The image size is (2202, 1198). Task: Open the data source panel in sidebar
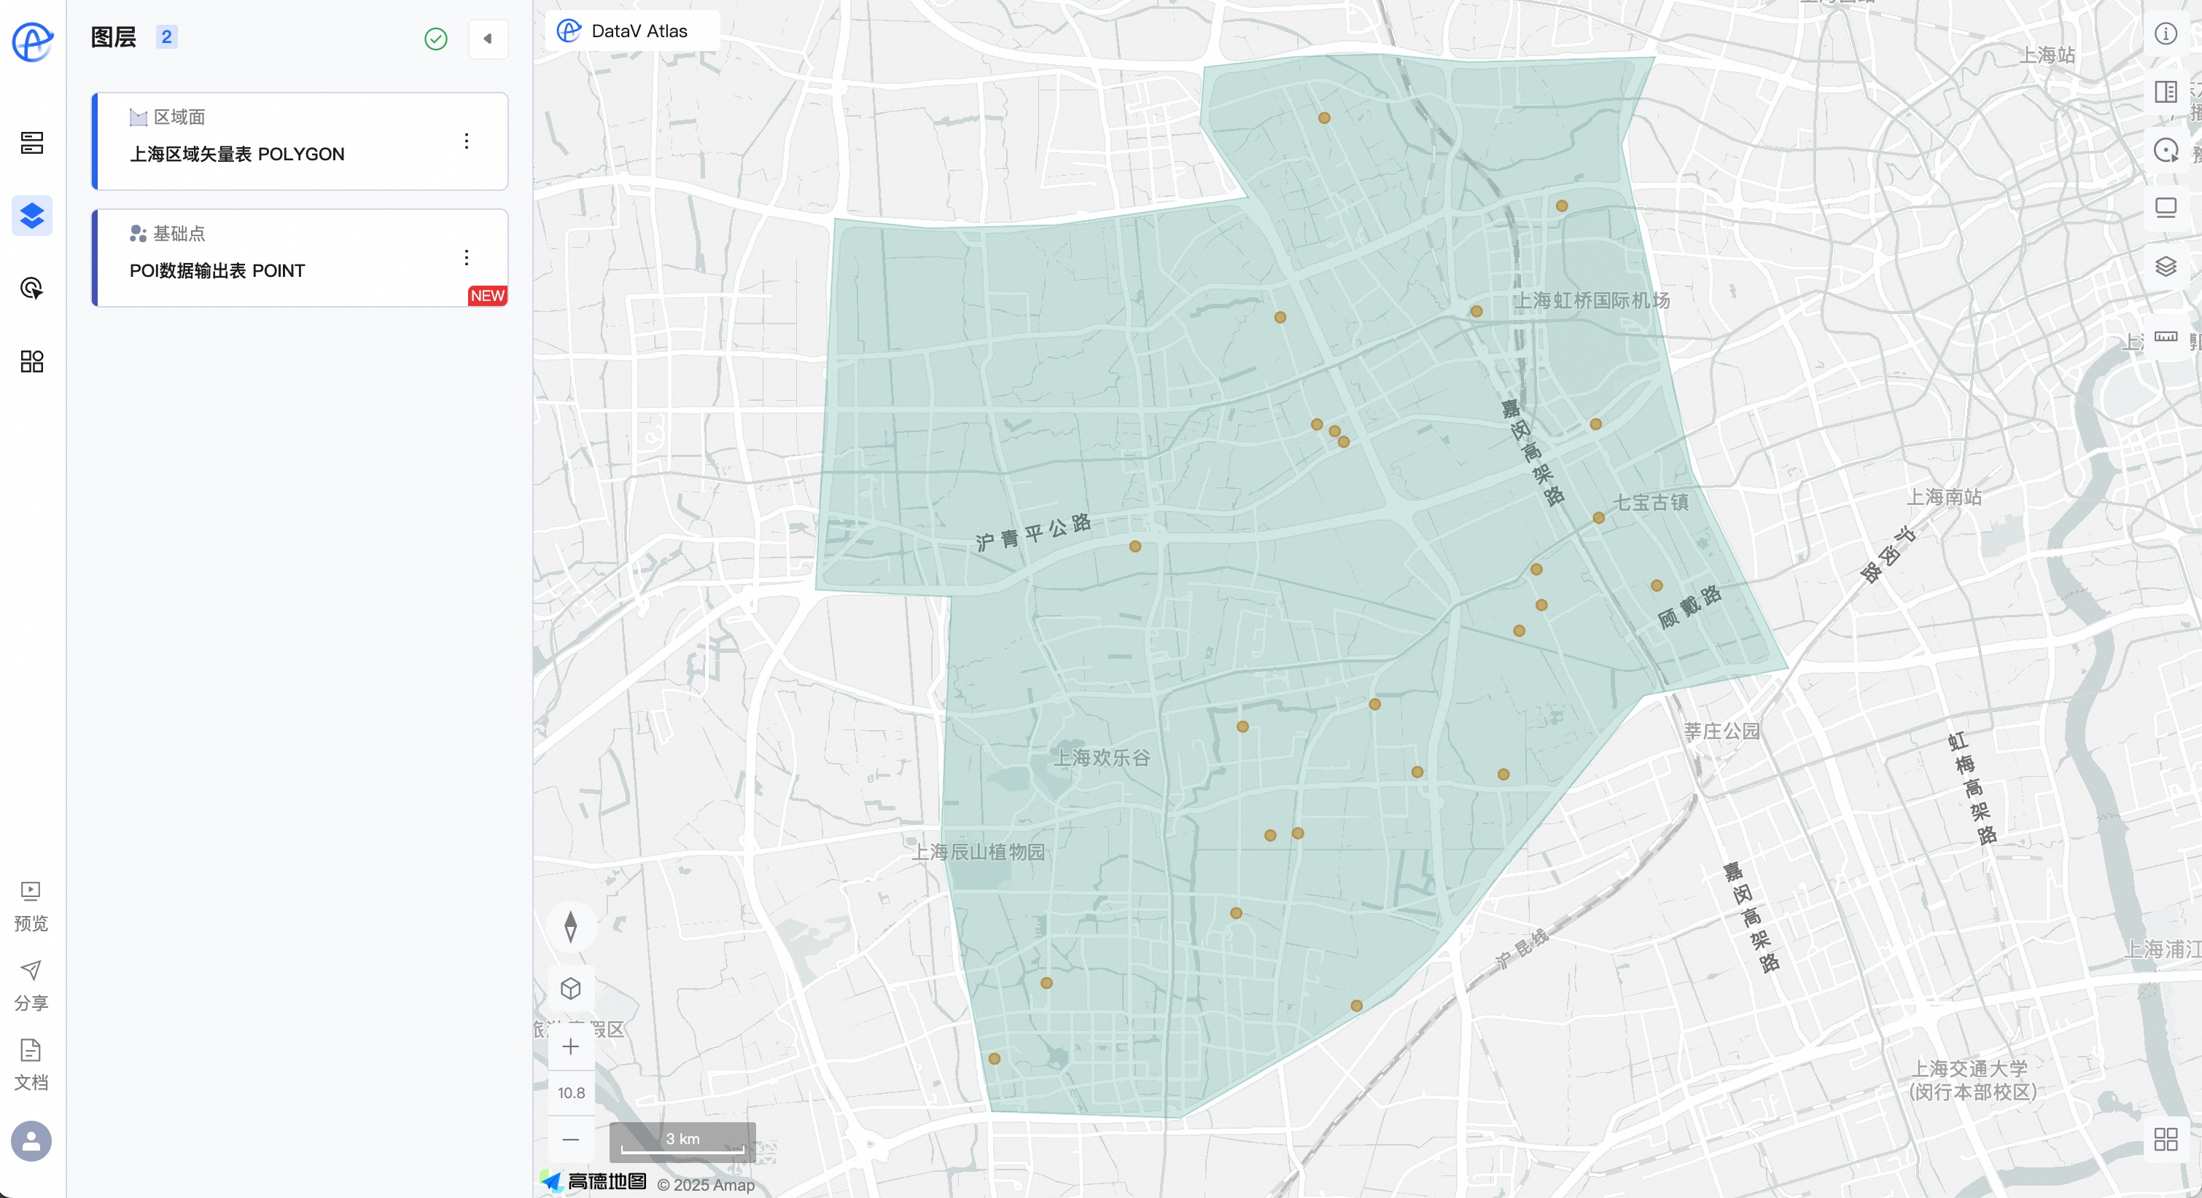31,143
